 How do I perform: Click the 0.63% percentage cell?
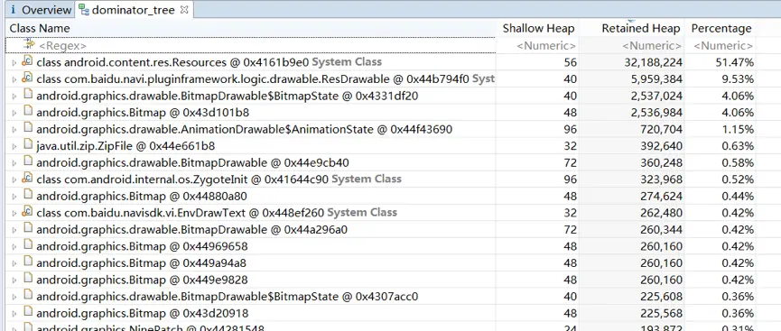738,146
